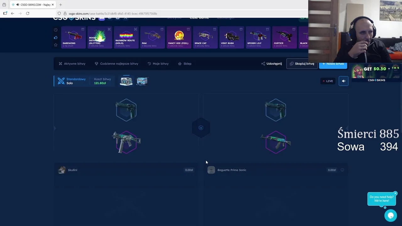Screen dimensions: 402x226
Task: Select the first frosty case thumbnail
Action: pos(126,81)
